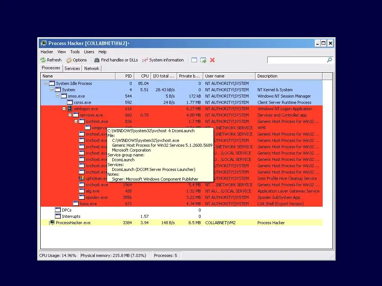Sort by Description column header
This screenshot has width=382, height=286.
(x=289, y=76)
